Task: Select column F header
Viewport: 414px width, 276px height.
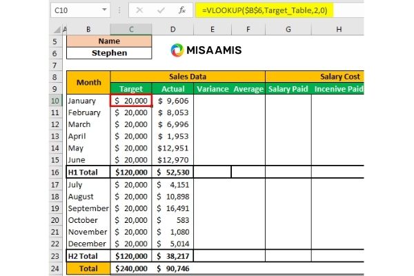Action: (x=248, y=29)
